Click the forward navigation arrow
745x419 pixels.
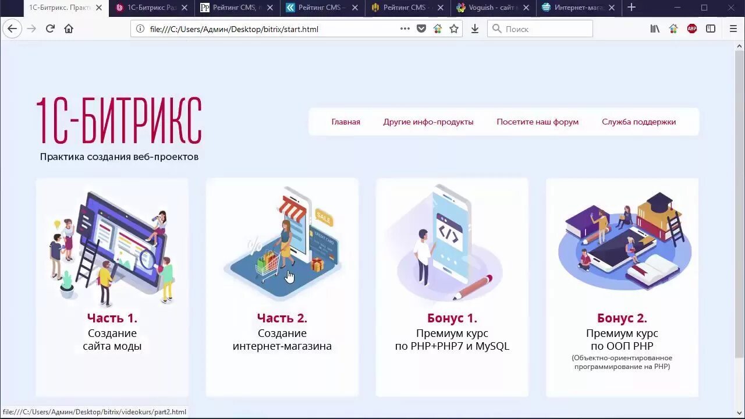(31, 29)
